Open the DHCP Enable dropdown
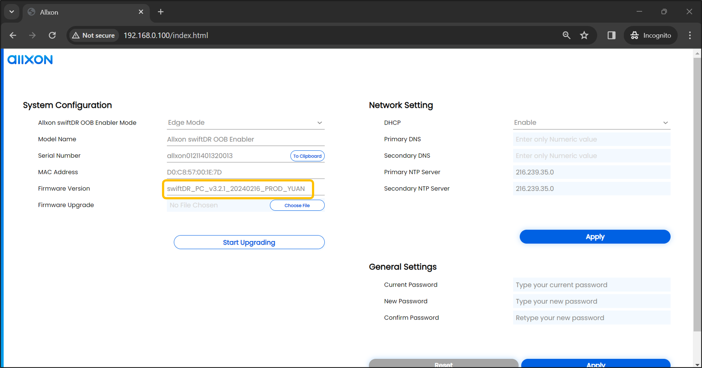 (x=591, y=123)
